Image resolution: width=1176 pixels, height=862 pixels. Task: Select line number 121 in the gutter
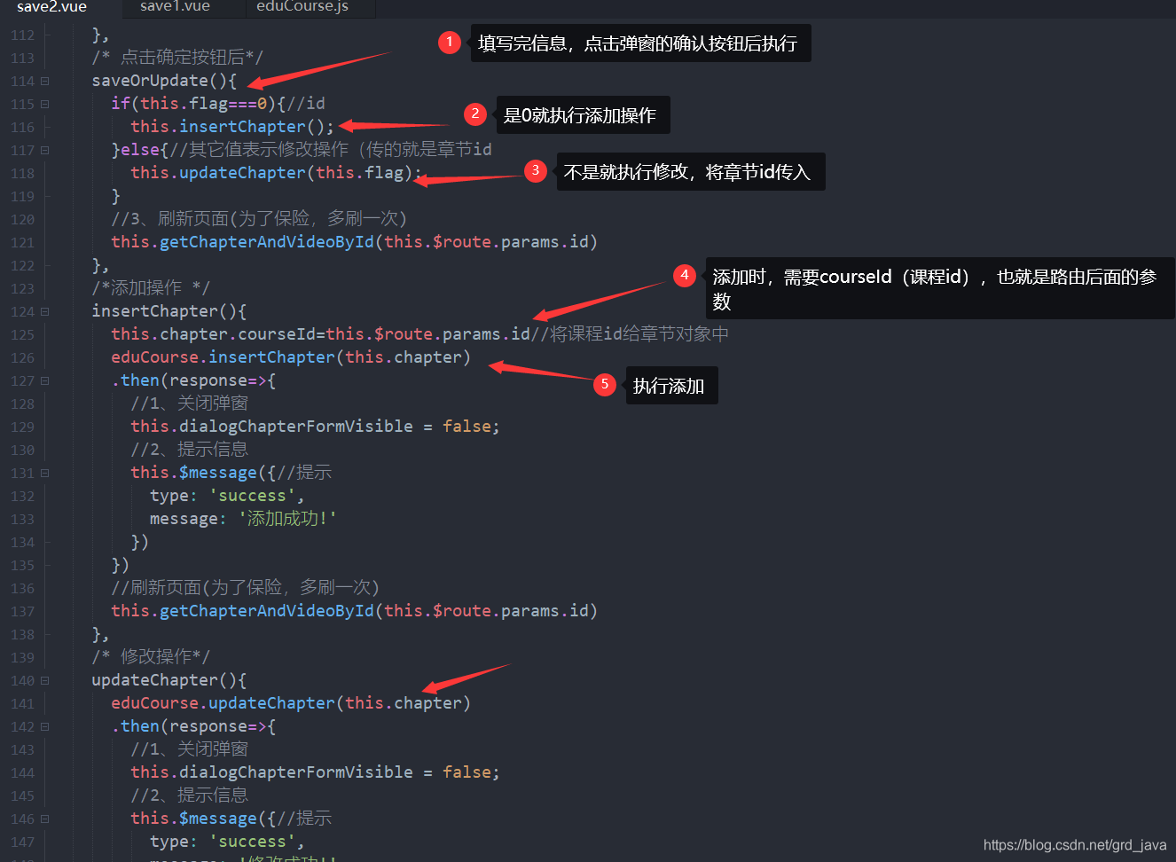23,243
